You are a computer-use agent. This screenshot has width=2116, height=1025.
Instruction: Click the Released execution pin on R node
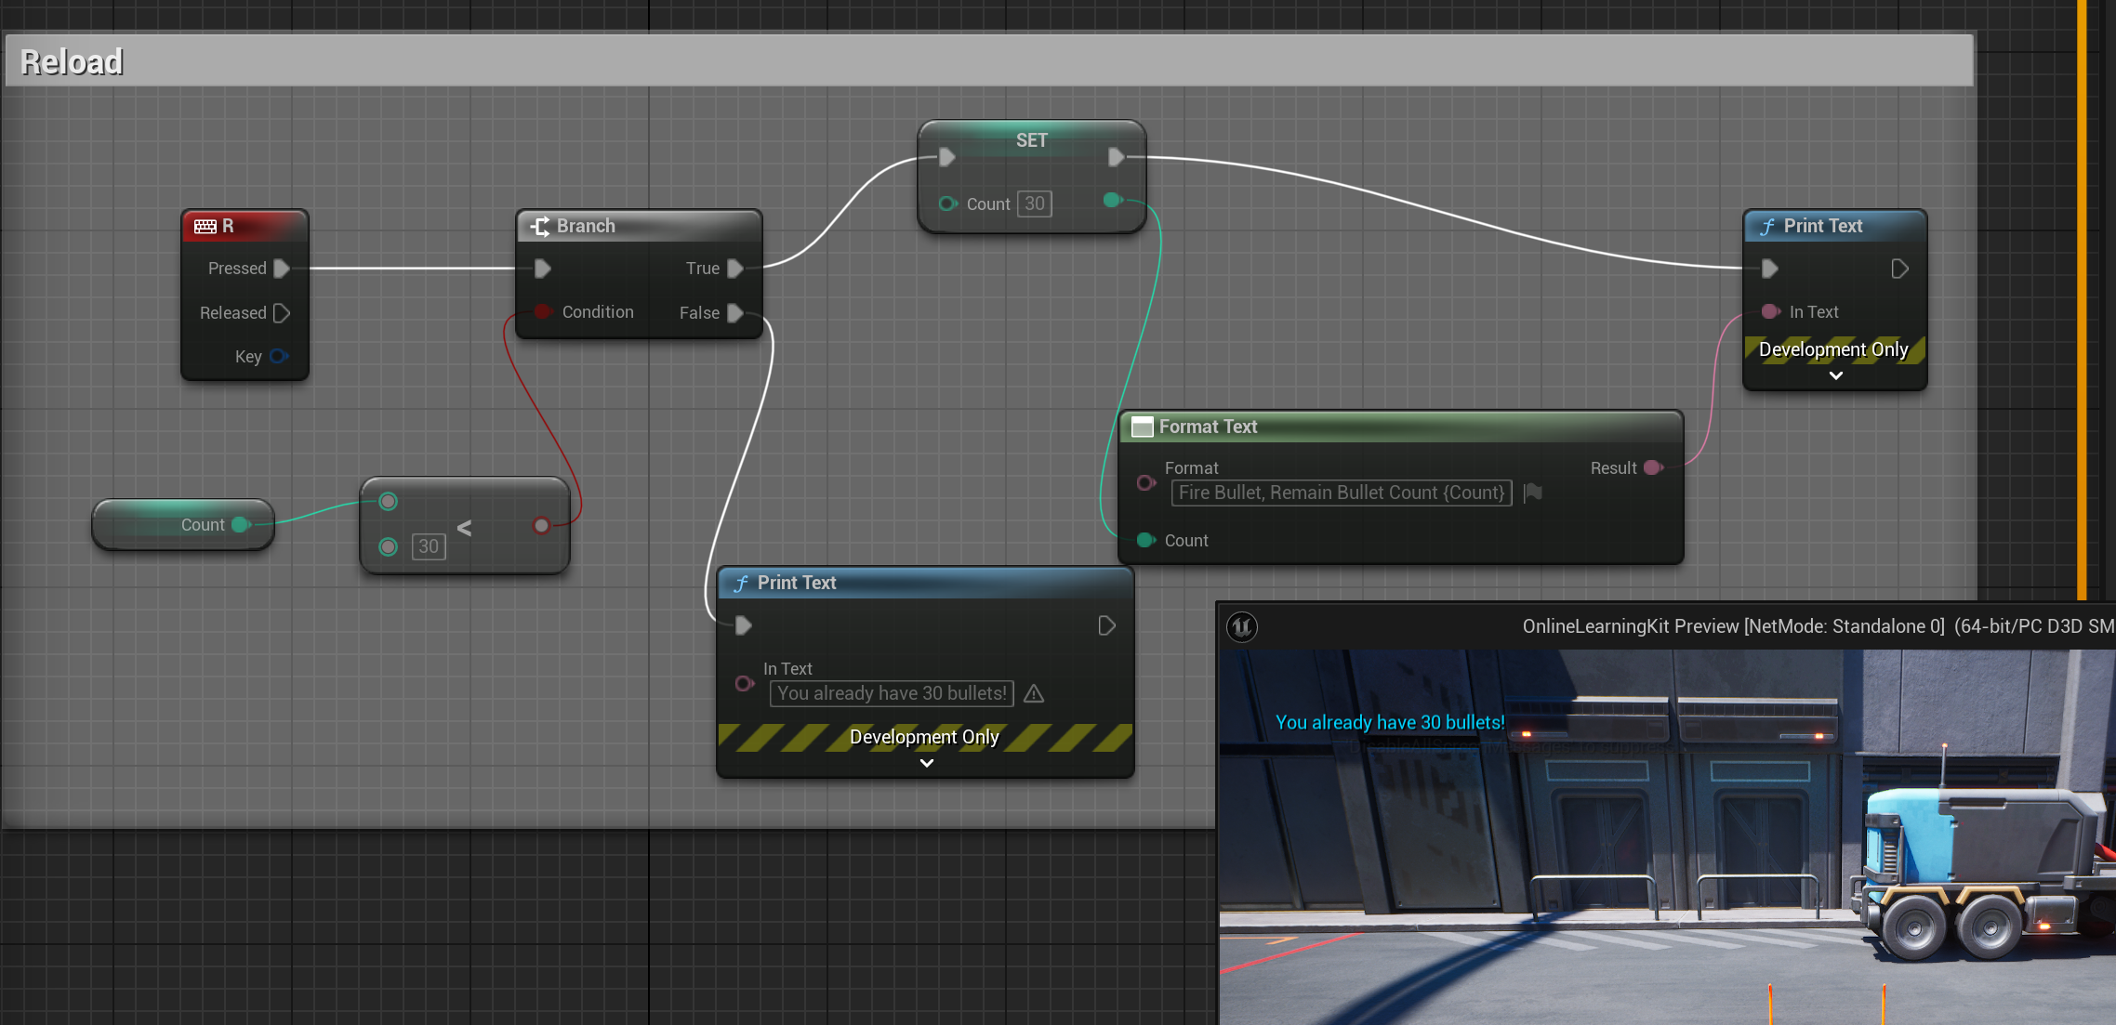pos(282,313)
